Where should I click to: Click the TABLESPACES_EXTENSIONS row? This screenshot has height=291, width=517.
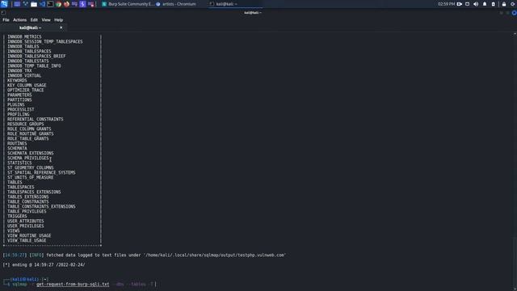34,192
